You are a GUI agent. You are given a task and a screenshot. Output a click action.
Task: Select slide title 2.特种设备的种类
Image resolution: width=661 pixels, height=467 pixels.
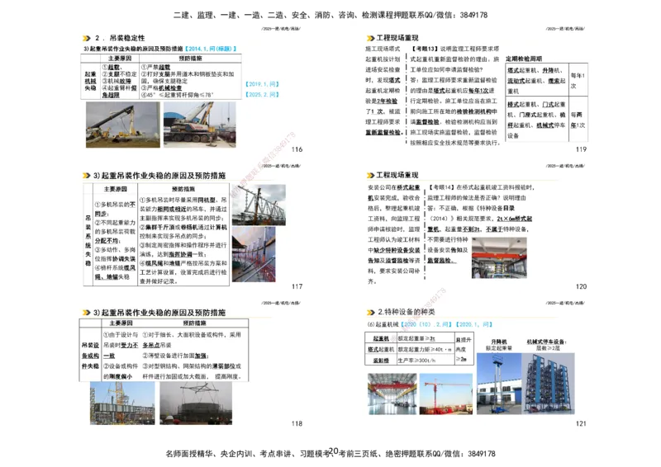407,312
